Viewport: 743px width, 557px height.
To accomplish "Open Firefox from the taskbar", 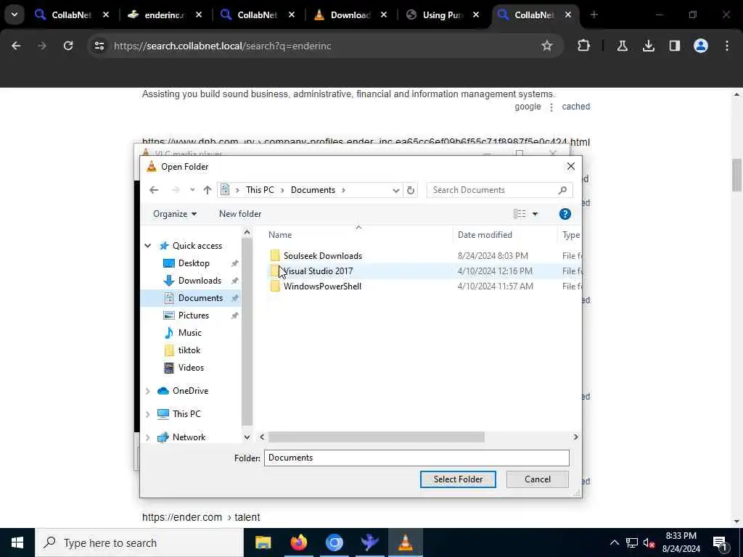I will (298, 542).
